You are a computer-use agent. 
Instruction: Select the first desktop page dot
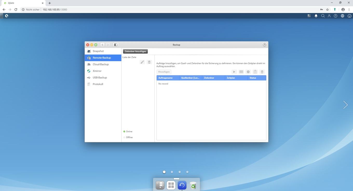(x=164, y=172)
